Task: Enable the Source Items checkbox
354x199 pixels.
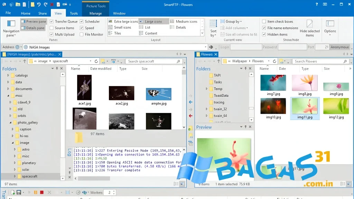Action: click(52, 28)
